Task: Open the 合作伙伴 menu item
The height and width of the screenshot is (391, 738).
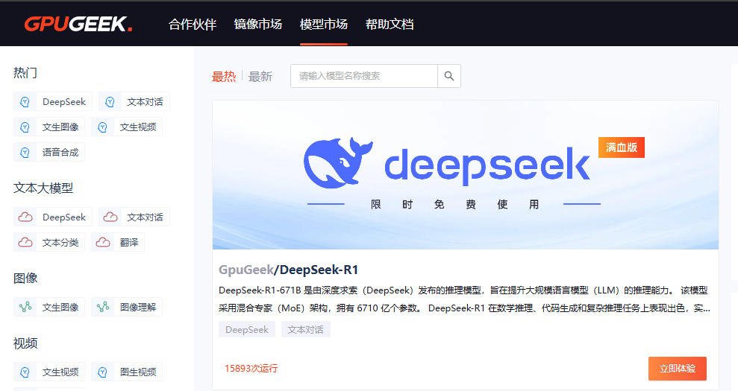Action: pyautogui.click(x=193, y=24)
